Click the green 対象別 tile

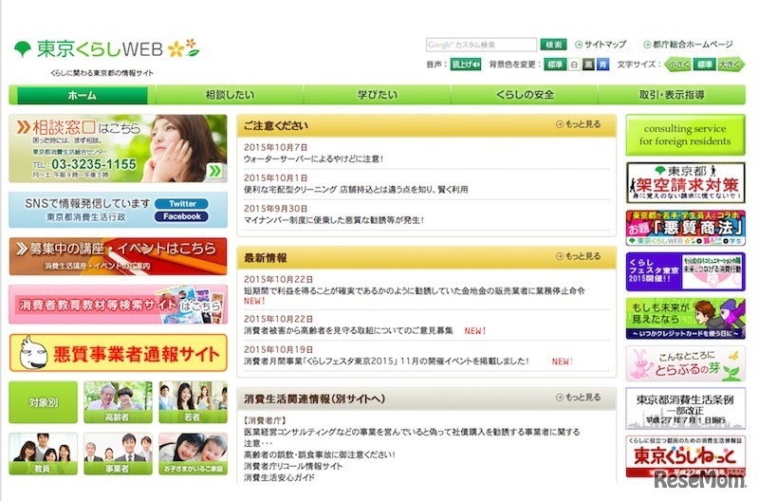coord(43,402)
